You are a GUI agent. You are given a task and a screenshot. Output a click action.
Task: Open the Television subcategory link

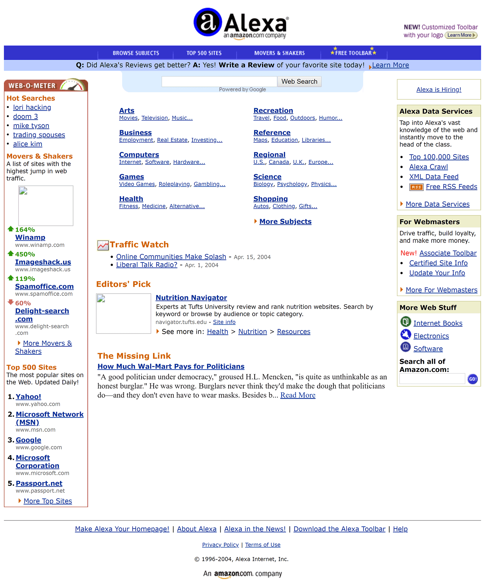tap(155, 118)
